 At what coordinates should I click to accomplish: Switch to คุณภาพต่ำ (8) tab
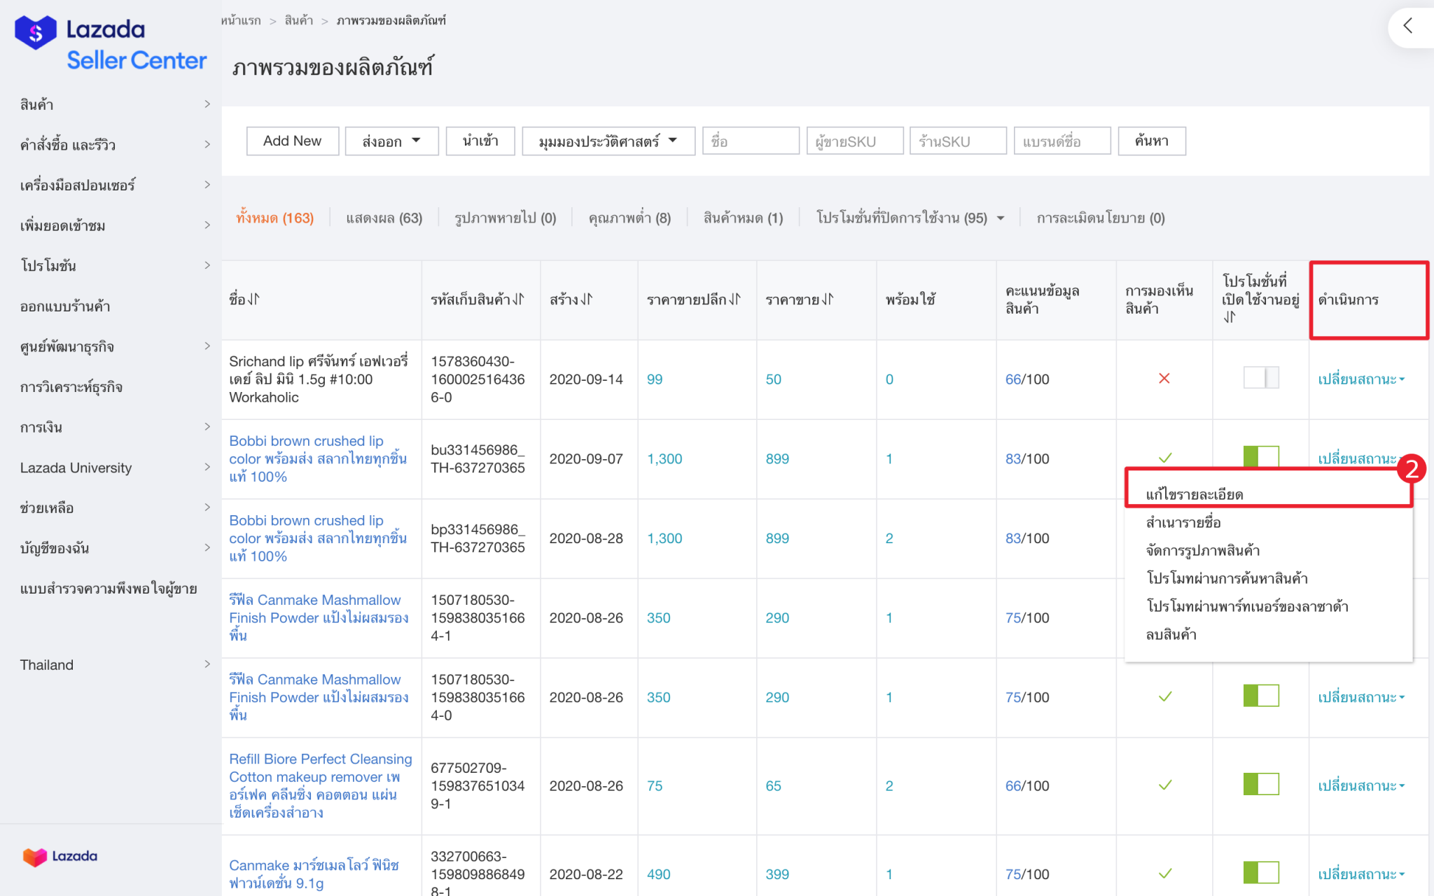point(629,218)
